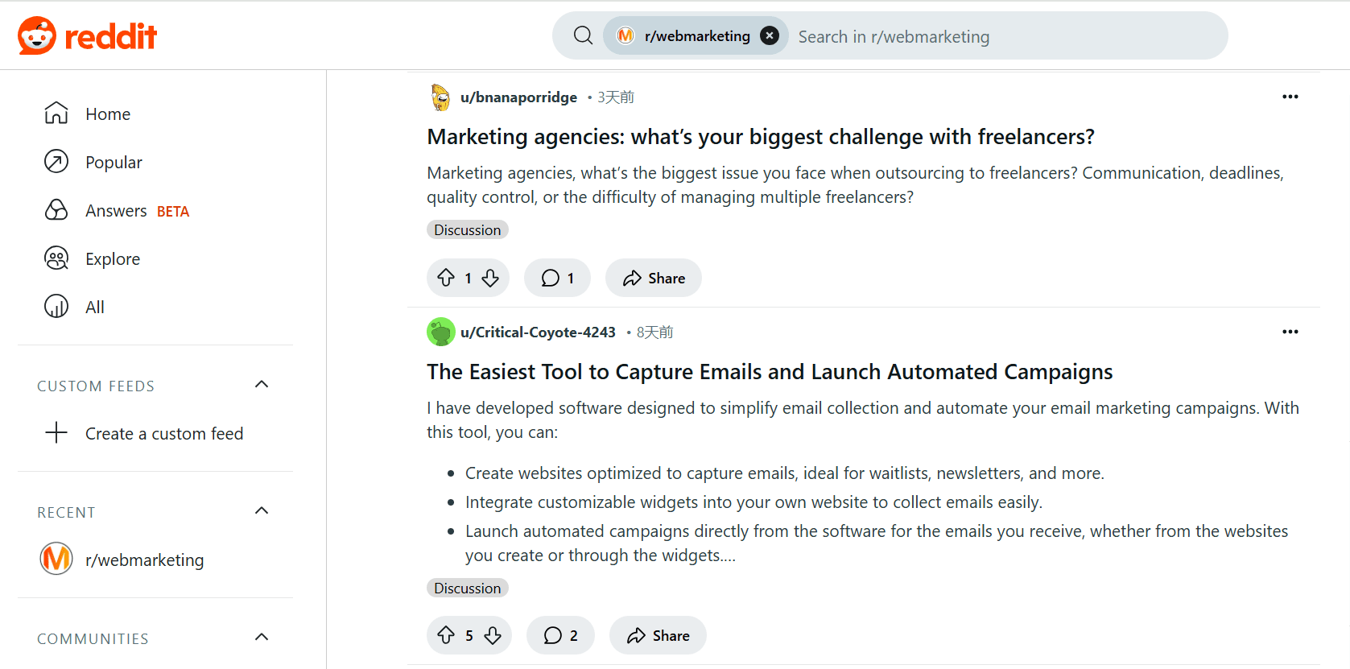Viewport: 1350px width, 669px height.
Task: Go to Popular in sidebar
Action: pos(114,163)
